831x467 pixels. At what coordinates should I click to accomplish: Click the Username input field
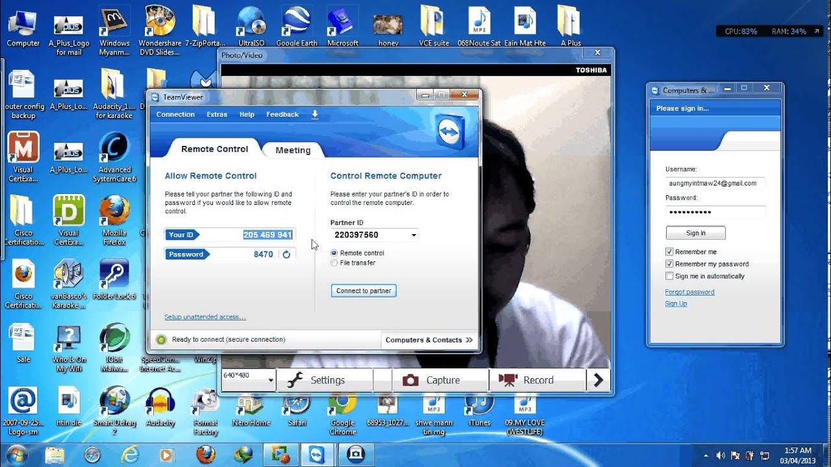pyautogui.click(x=715, y=183)
